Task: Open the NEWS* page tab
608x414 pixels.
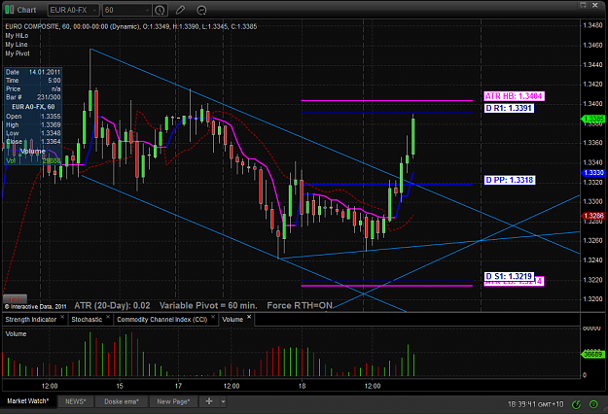Action: point(76,401)
